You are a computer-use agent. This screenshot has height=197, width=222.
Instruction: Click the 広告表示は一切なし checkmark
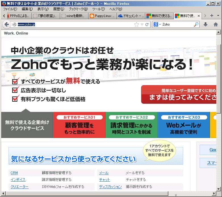tap(15, 90)
